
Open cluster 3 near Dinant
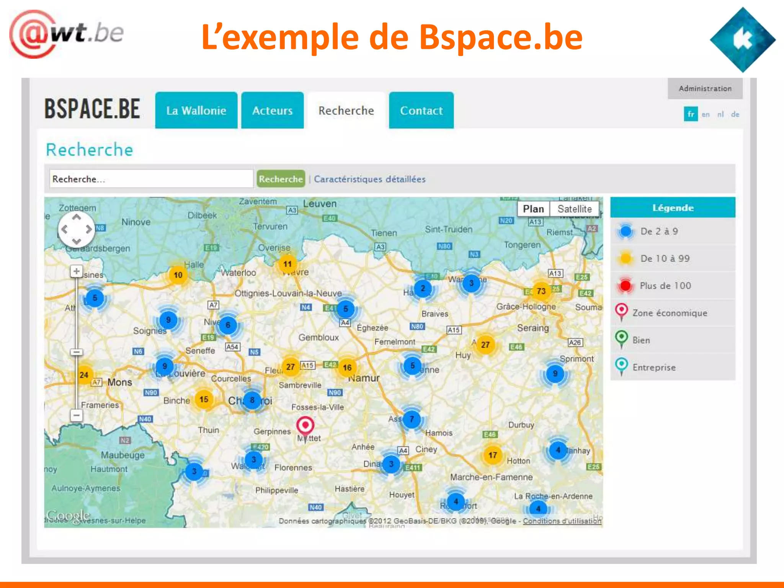pos(391,464)
